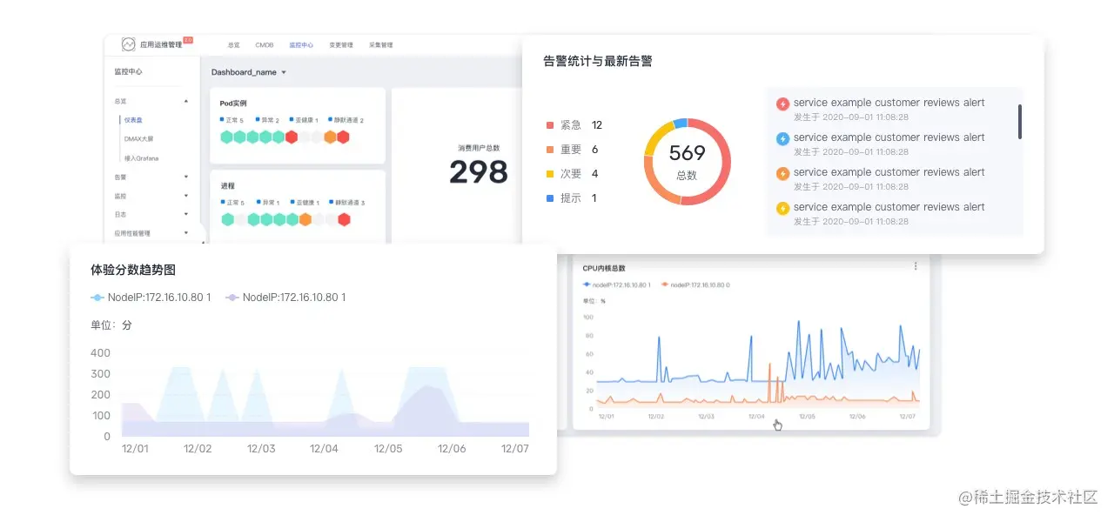Open the CMDB tab

pyautogui.click(x=265, y=44)
